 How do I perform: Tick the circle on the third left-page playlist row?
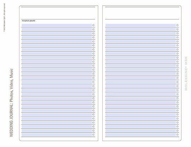click(x=93, y=33)
